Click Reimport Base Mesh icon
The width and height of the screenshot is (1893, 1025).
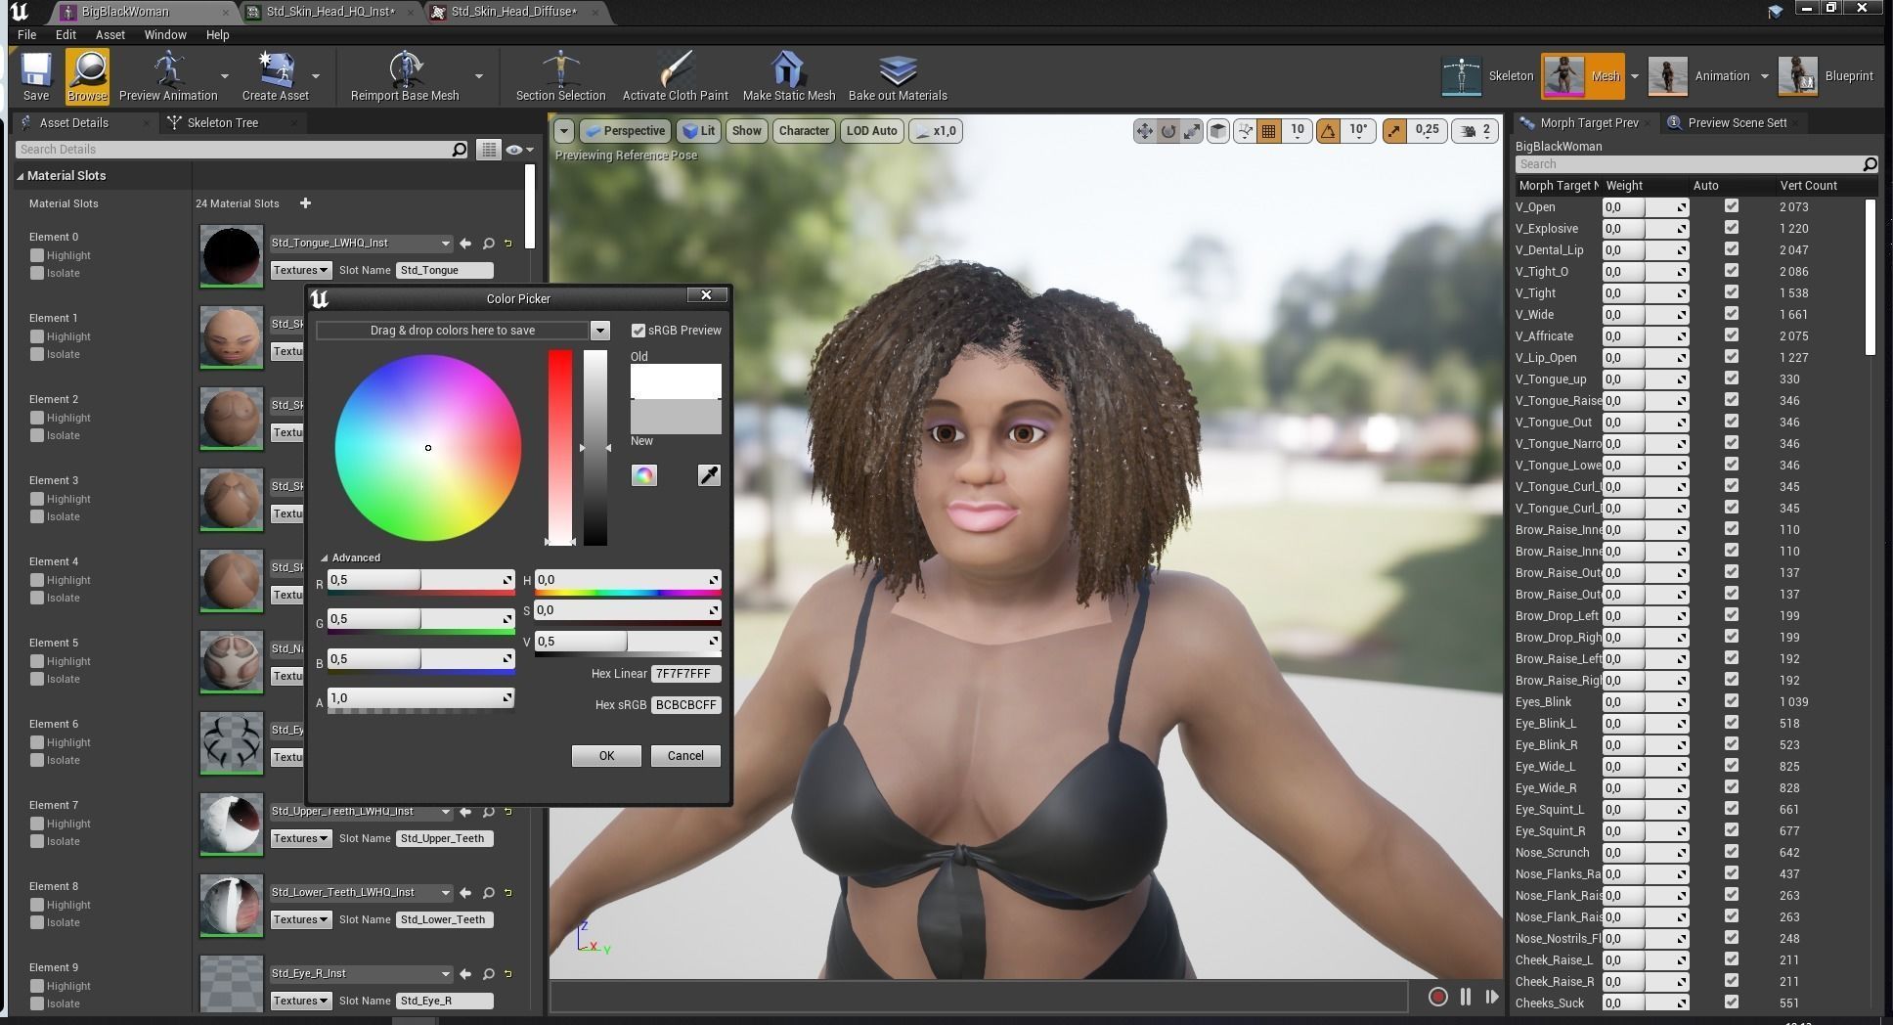405,76
